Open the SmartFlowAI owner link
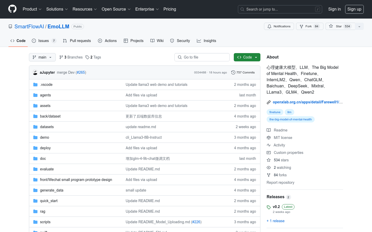Image resolution: width=372 pixels, height=232 pixels. (29, 27)
